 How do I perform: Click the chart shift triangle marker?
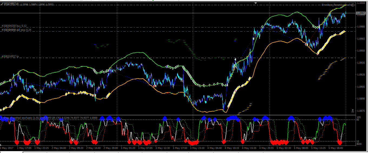click(256, 3)
